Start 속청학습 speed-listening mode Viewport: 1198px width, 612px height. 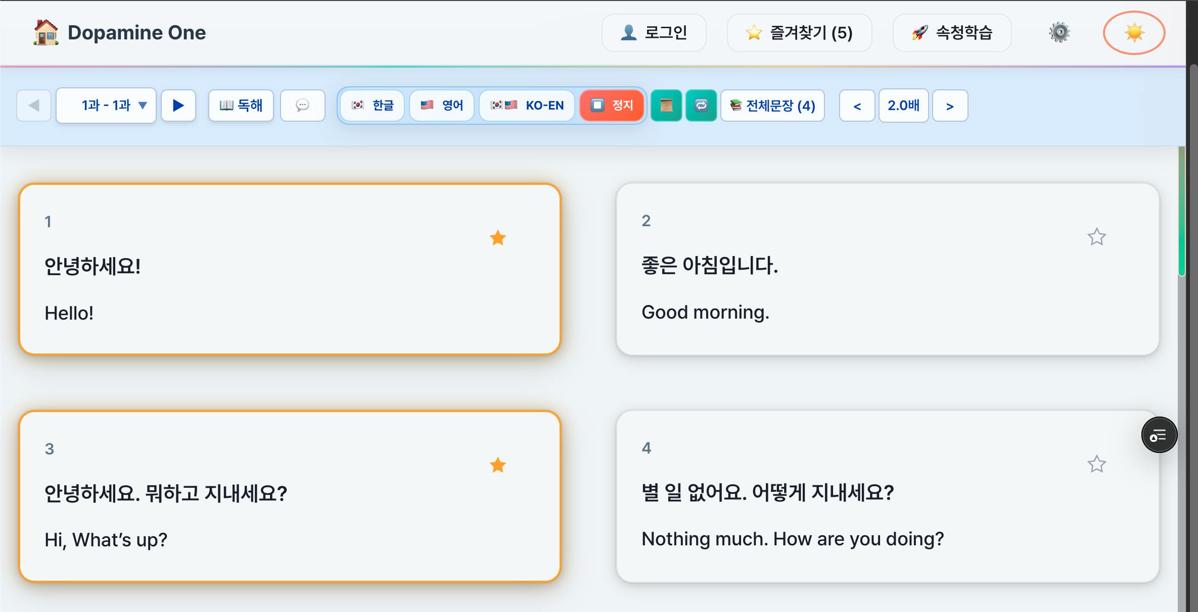point(952,33)
